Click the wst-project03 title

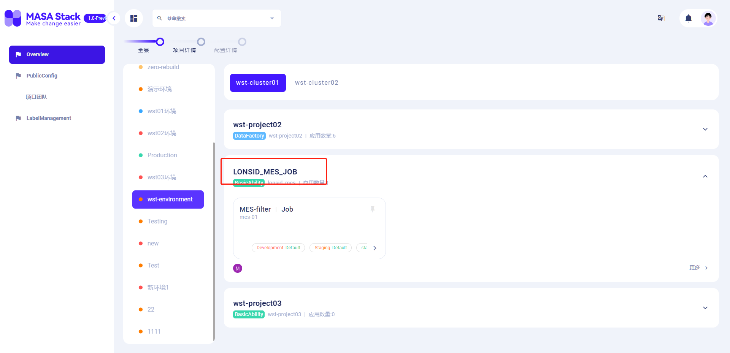[x=257, y=304]
